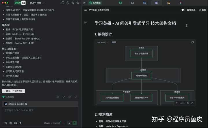208x128 pixels.
Task: Copy the mermaid code block
Action: pyautogui.click(x=192, y=42)
